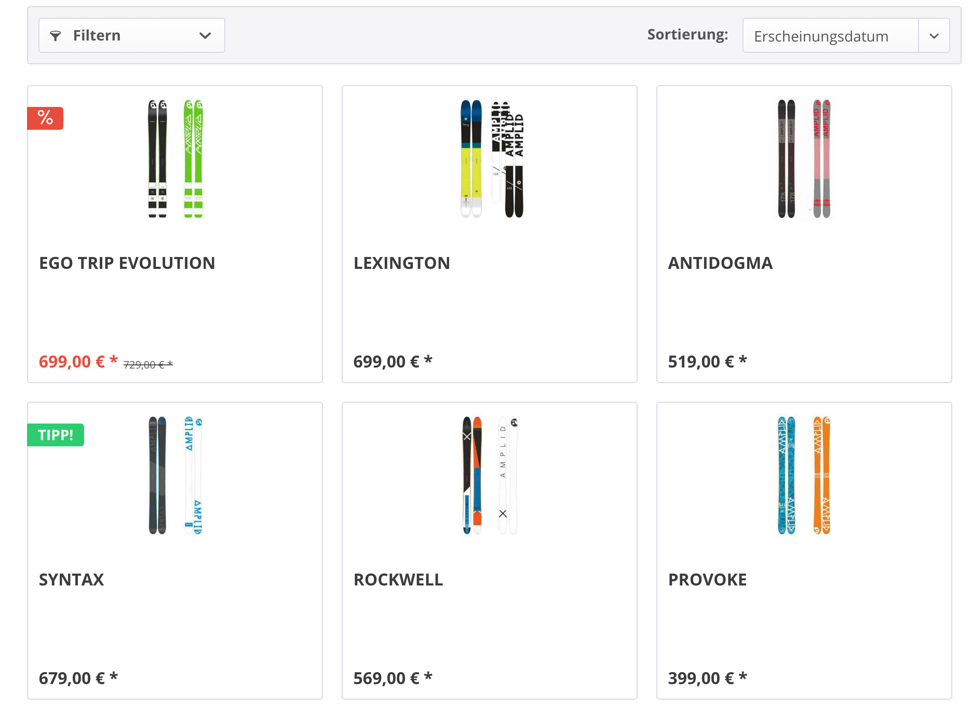Open the ROCKWELL product link
This screenshot has height=709, width=971.
pyautogui.click(x=398, y=580)
